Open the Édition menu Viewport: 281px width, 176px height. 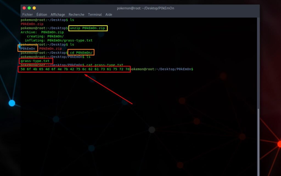click(x=41, y=14)
